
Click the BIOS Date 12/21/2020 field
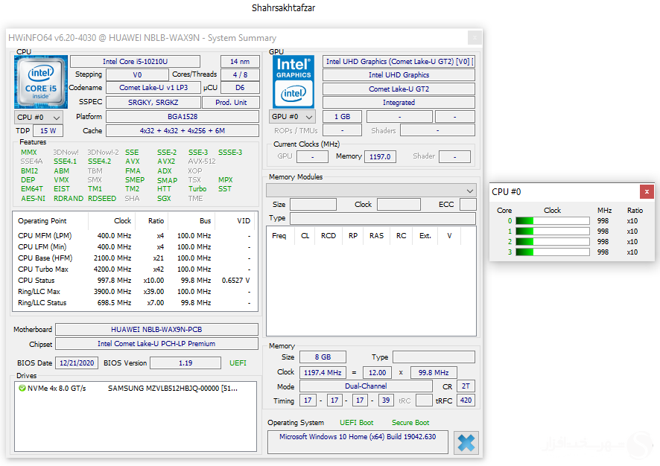pos(77,363)
